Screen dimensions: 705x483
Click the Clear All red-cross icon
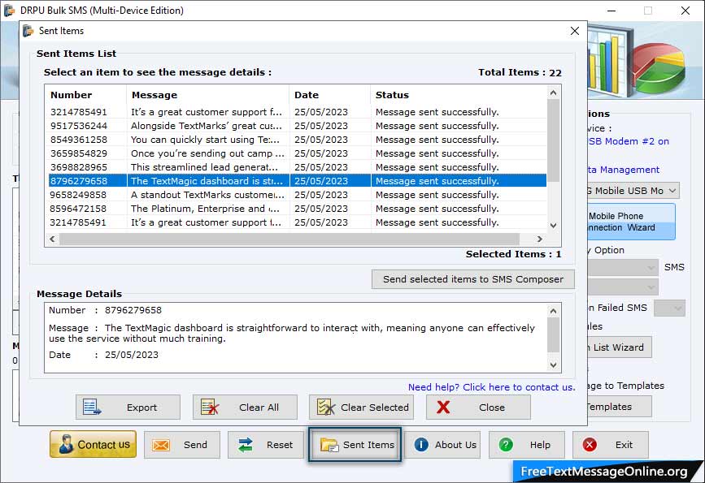click(210, 408)
